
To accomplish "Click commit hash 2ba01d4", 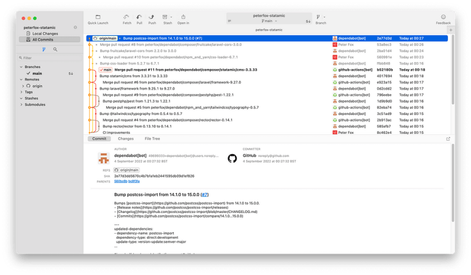I will pos(384,51).
